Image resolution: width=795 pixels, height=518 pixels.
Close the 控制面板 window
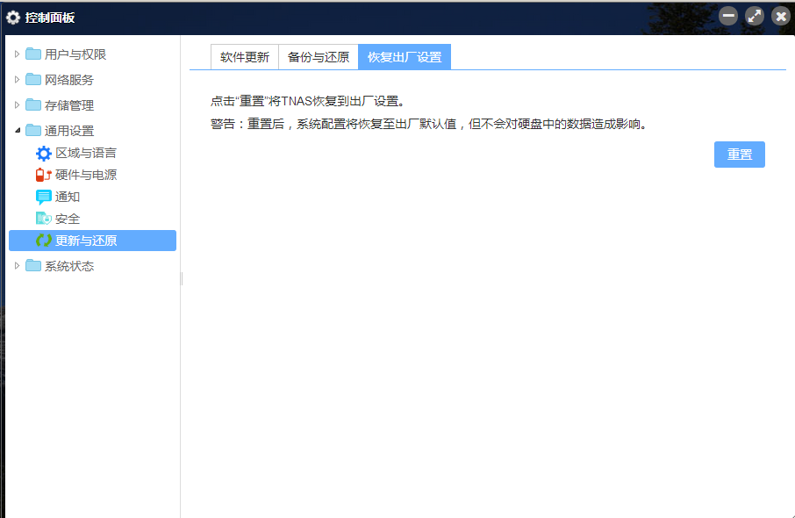(780, 16)
